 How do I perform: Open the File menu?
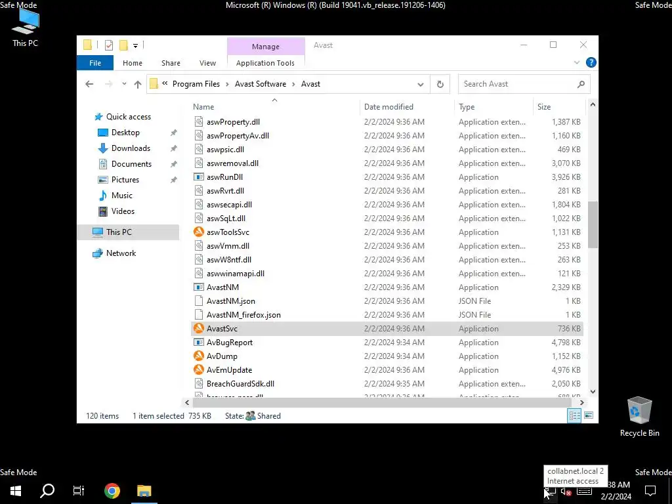point(95,63)
